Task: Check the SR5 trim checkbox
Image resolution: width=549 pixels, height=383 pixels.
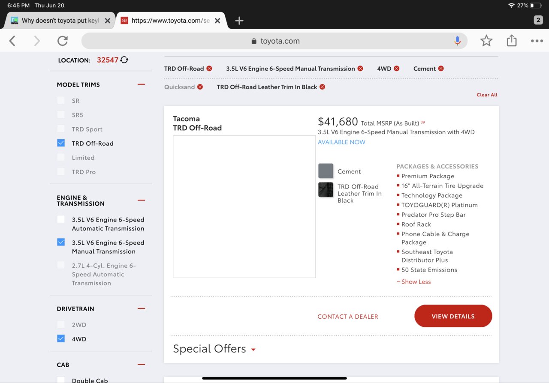Action: (x=61, y=114)
